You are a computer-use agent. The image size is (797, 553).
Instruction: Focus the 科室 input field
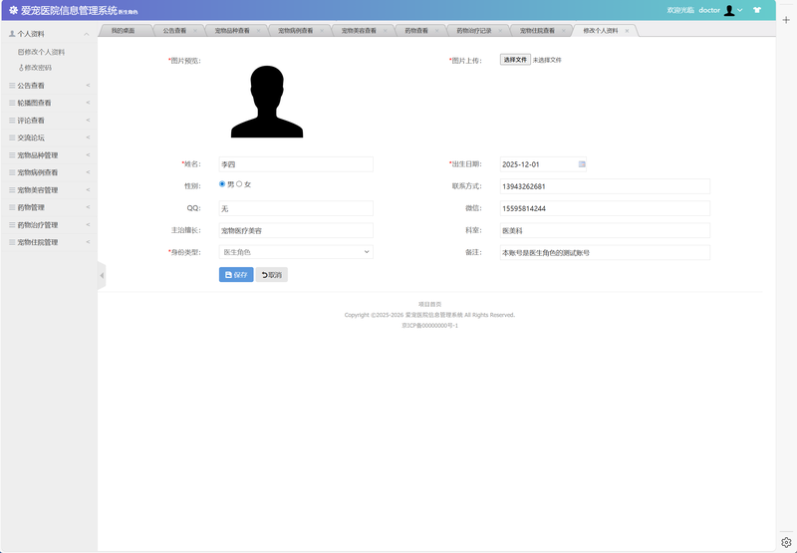[605, 230]
